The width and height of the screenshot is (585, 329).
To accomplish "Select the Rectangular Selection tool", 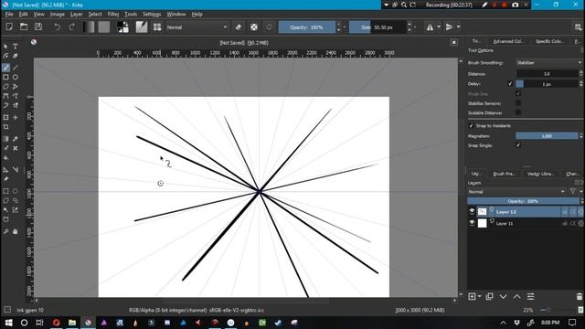I will 6,191.
